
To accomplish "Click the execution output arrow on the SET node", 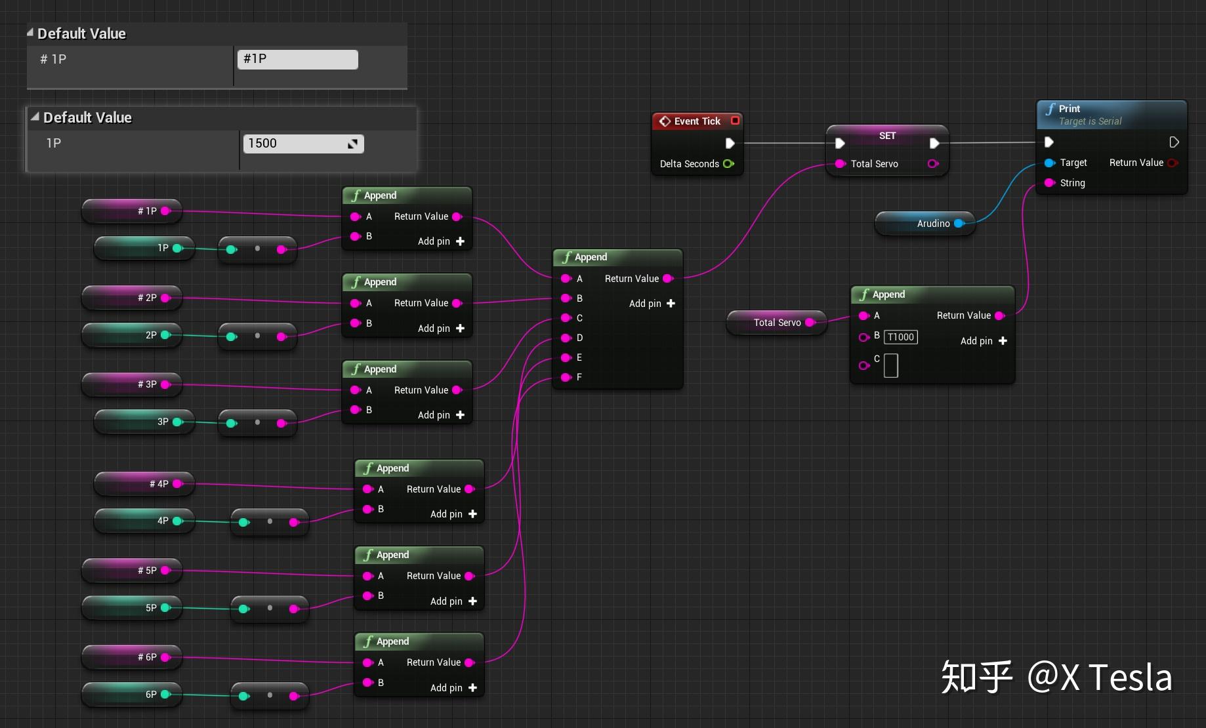I will click(x=934, y=142).
